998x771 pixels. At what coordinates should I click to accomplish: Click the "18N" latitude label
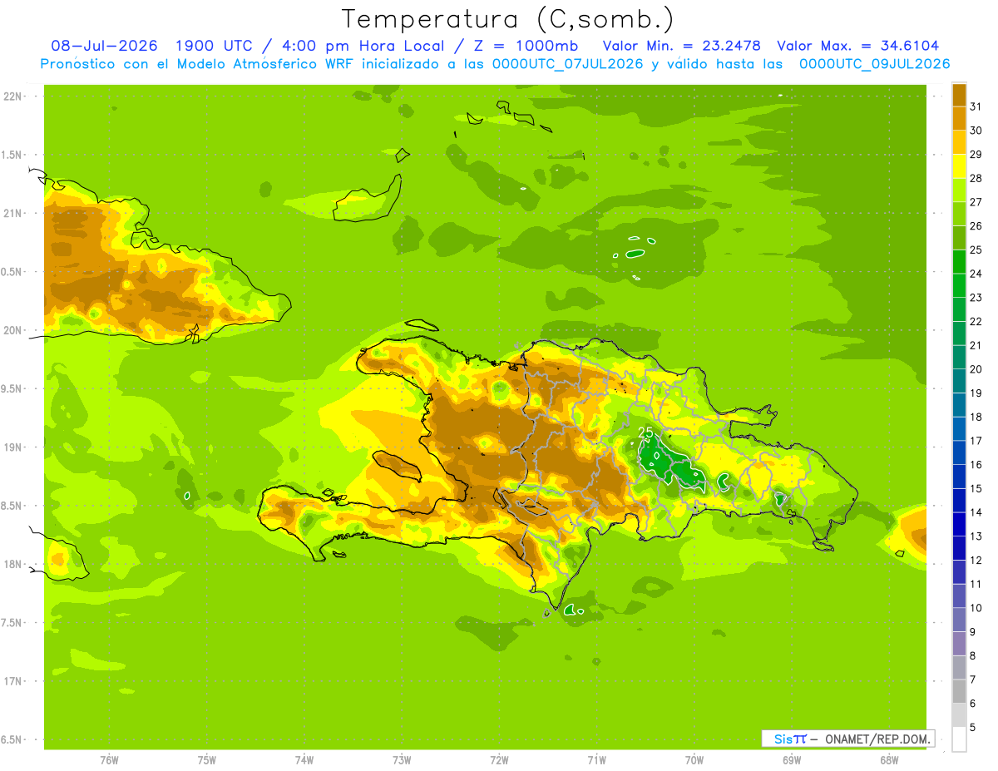pos(13,564)
